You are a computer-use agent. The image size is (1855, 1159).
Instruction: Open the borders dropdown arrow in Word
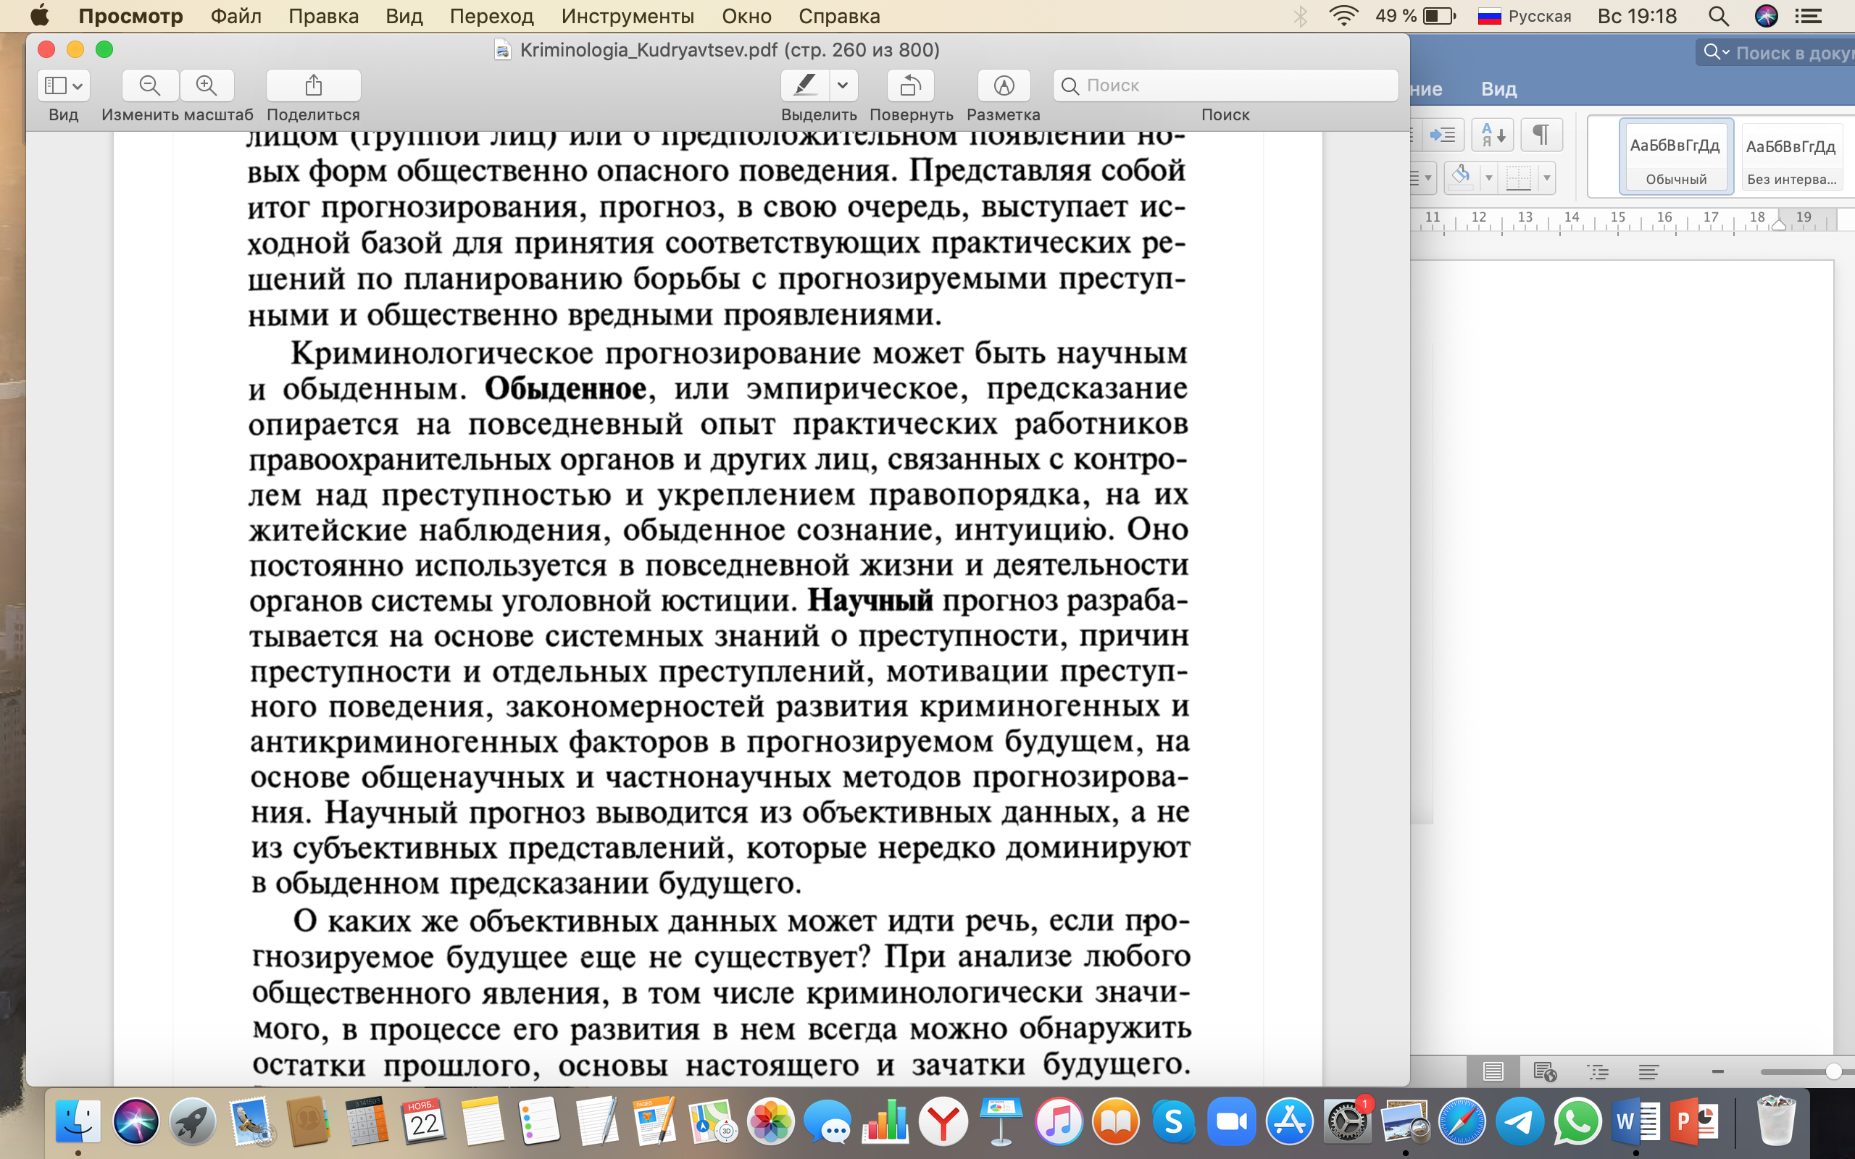(x=1546, y=178)
